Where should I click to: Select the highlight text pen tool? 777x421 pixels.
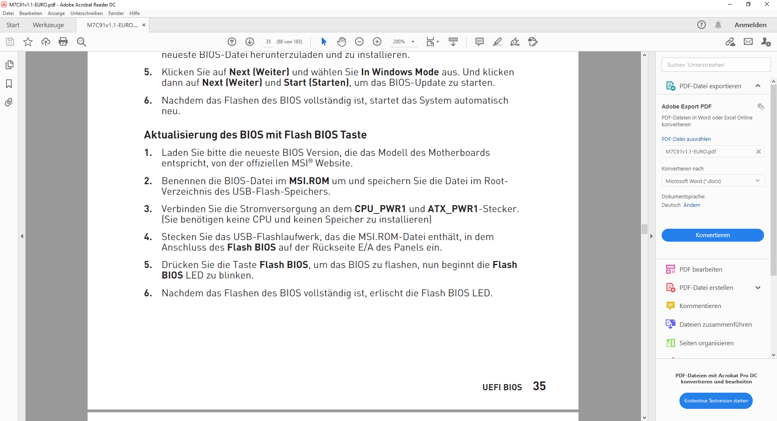pos(497,42)
